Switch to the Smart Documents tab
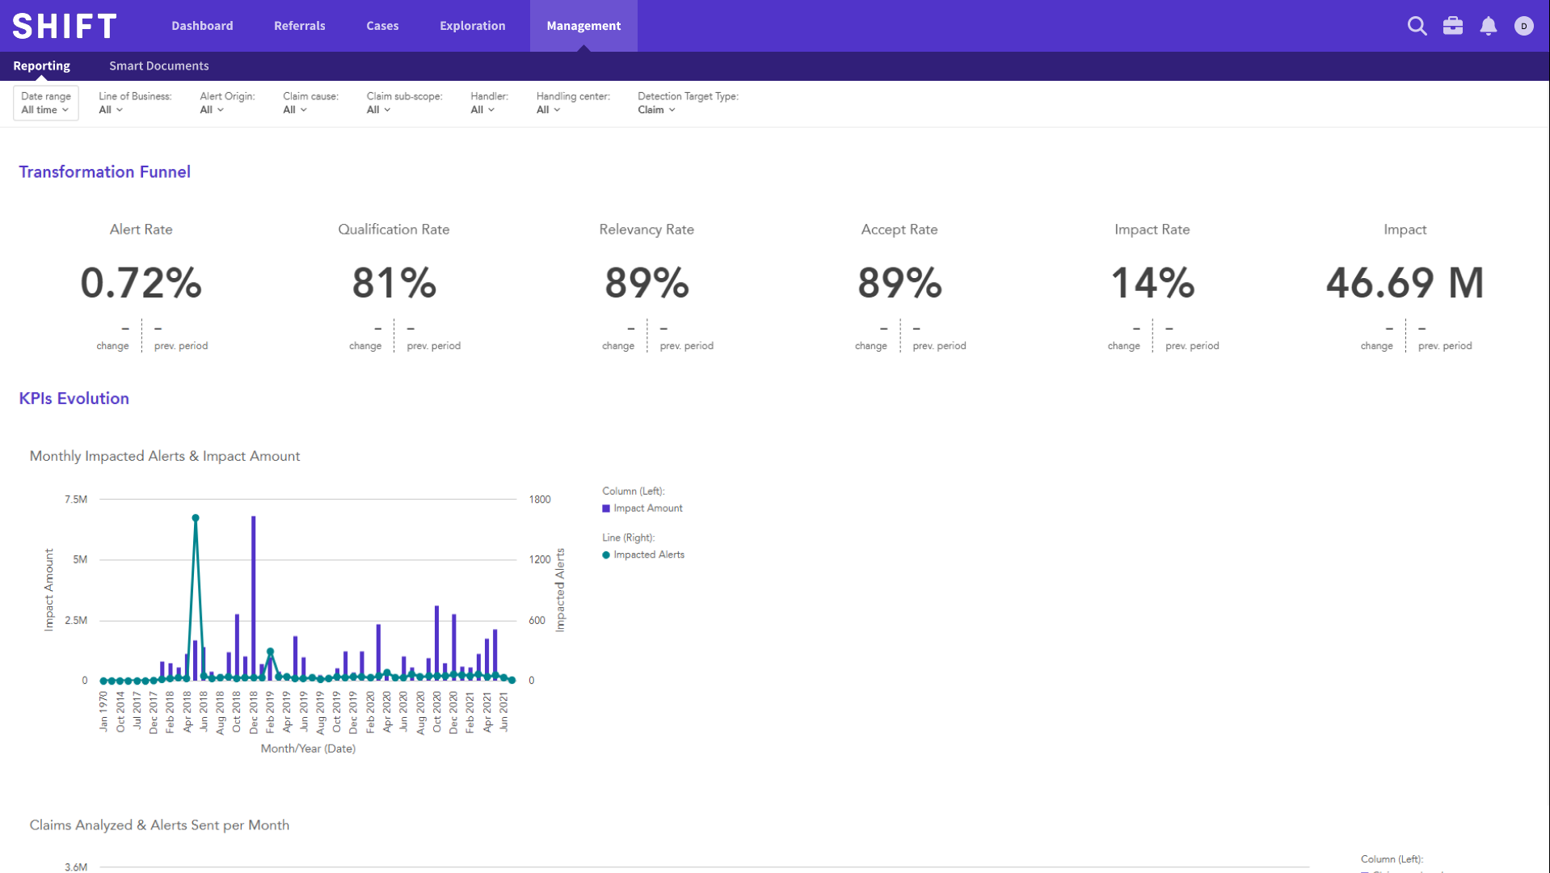Image resolution: width=1550 pixels, height=873 pixels. (158, 65)
